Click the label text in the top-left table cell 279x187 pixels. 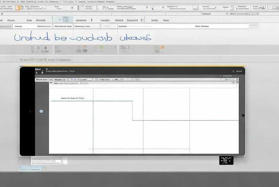point(72,97)
